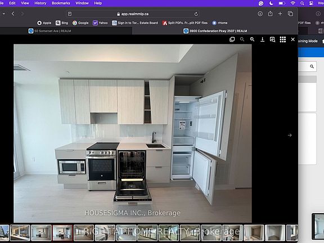
Task: Click the copy/stack images icon
Action: click(x=232, y=39)
